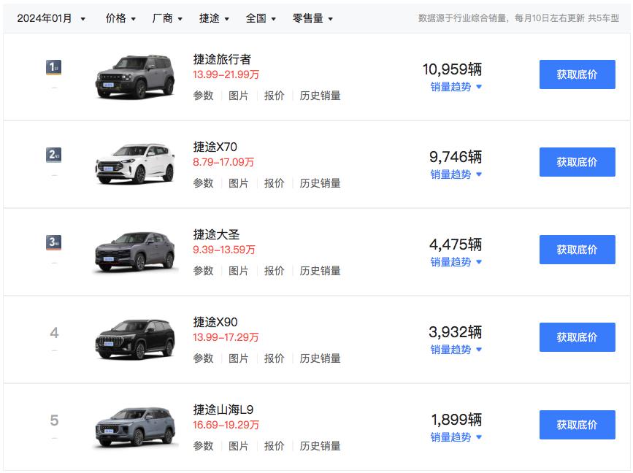Open the 全国 region dropdown
This screenshot has width=633, height=473.
tap(261, 18)
